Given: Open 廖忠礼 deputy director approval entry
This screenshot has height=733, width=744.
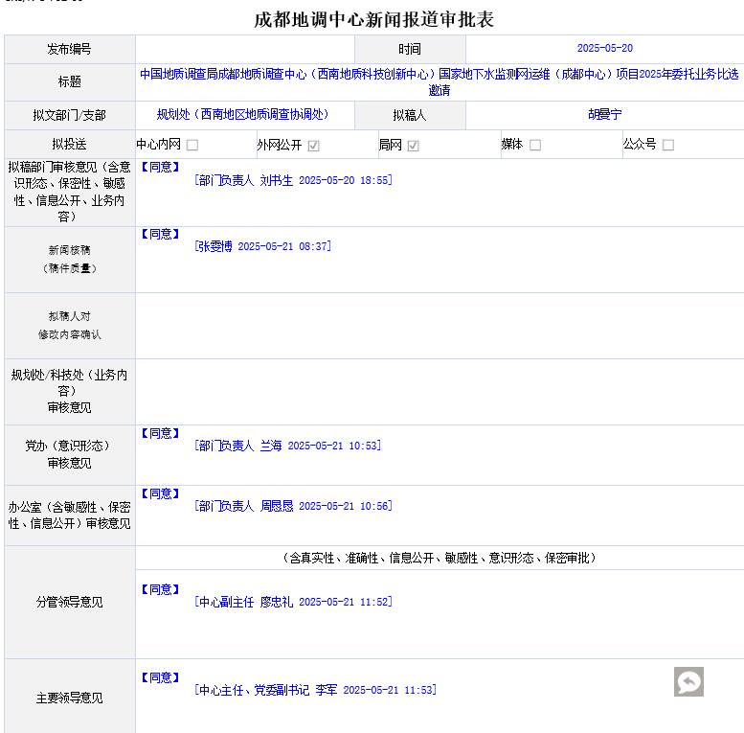Looking at the screenshot, I should [292, 602].
